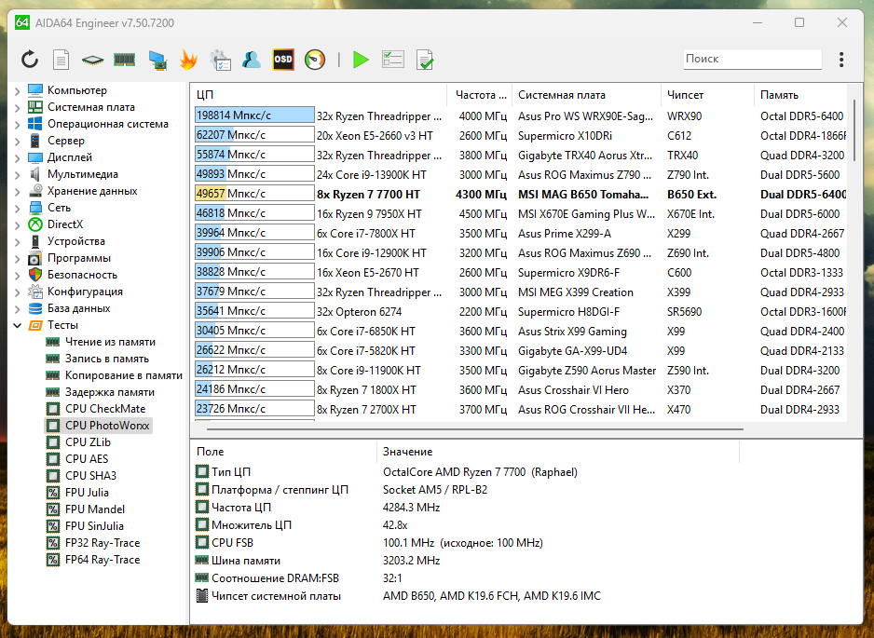The image size is (874, 638).
Task: Sort by the Системная плата column header
Action: tap(586, 95)
